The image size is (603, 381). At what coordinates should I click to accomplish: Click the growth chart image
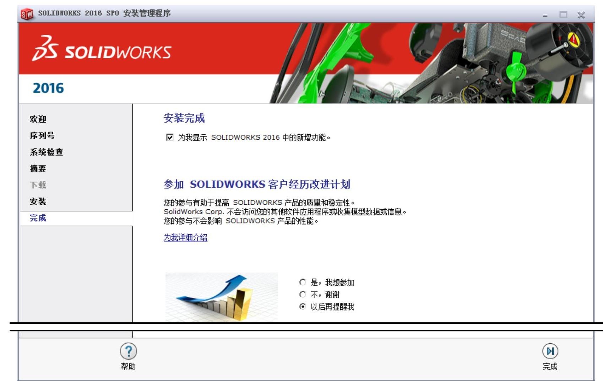(222, 297)
